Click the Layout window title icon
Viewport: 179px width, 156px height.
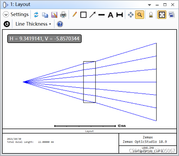(x=5, y=5)
